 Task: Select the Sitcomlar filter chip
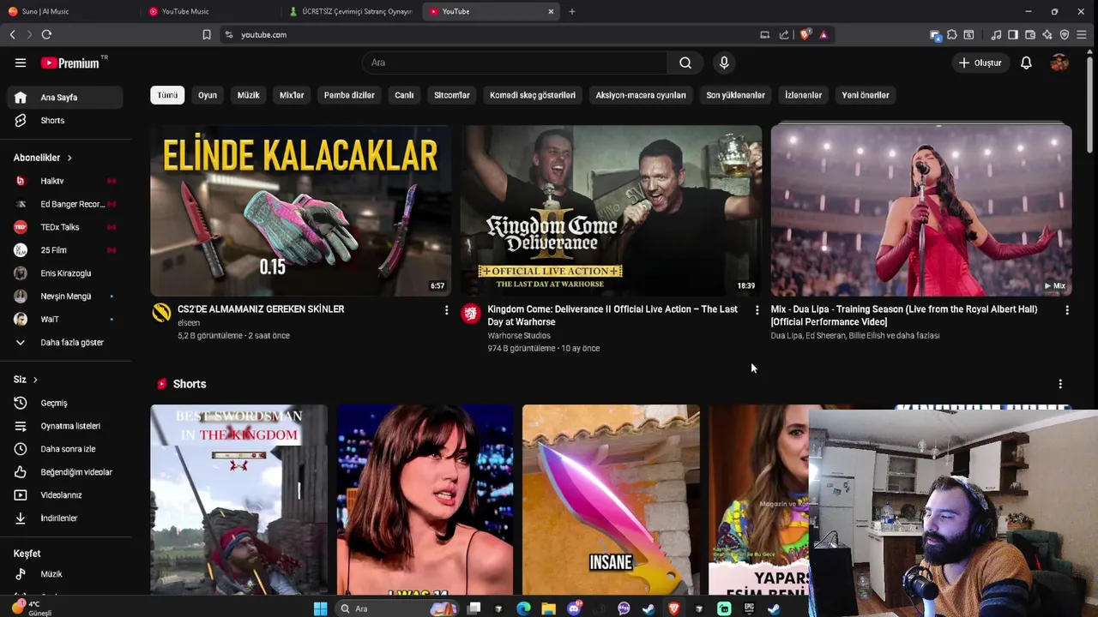point(452,95)
